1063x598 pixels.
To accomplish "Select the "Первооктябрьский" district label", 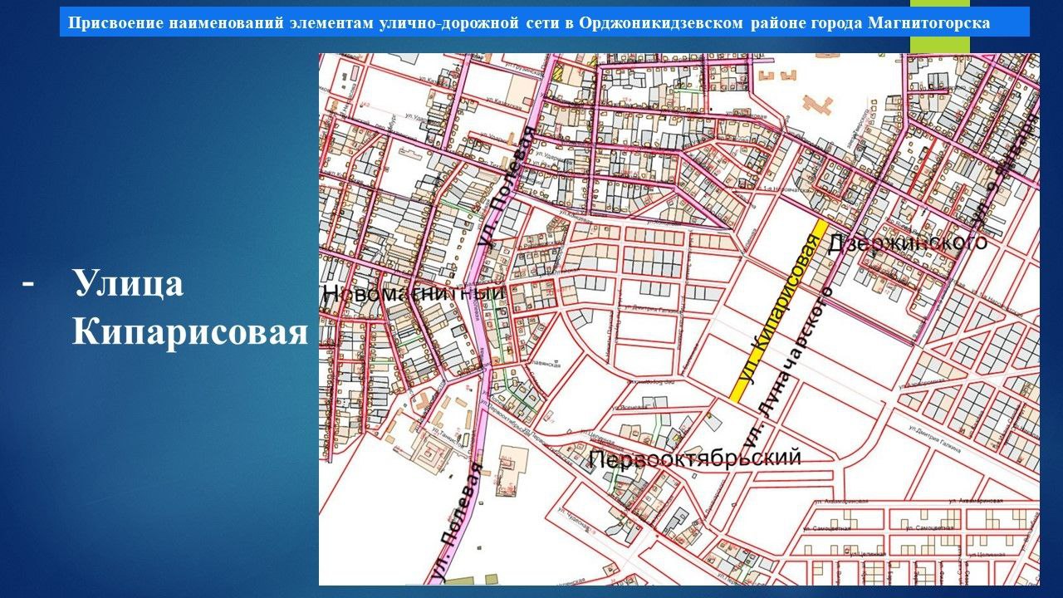I will pyautogui.click(x=694, y=458).
